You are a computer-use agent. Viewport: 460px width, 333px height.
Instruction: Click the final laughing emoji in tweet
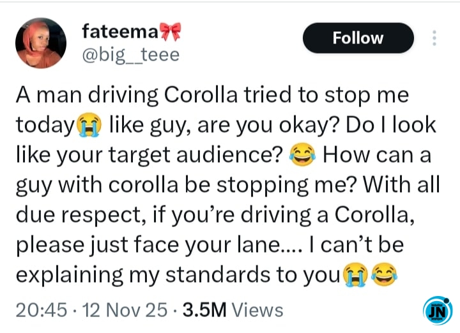[384, 277]
